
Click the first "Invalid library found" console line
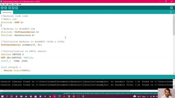(86, 82)
